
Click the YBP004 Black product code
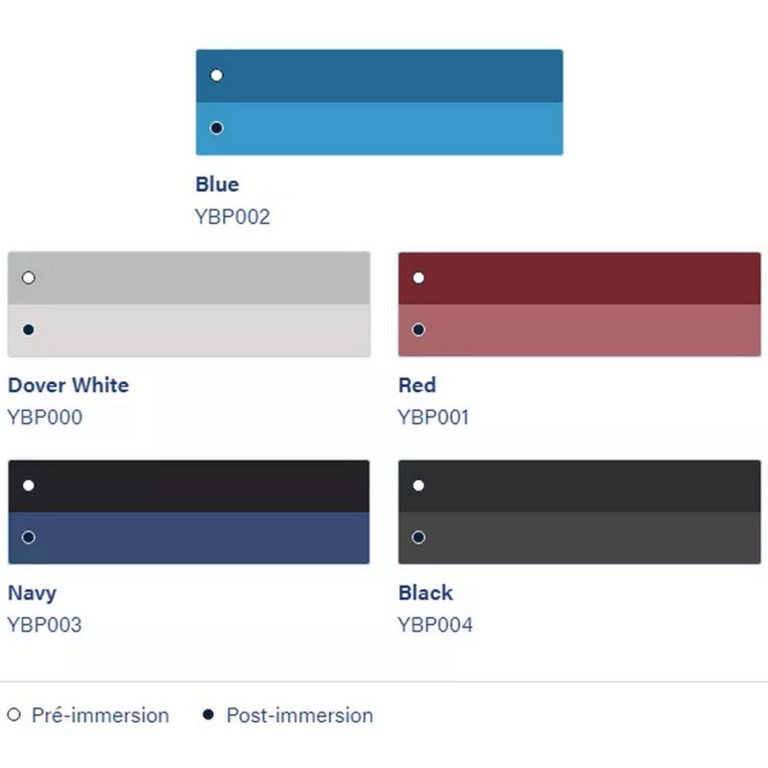(436, 625)
